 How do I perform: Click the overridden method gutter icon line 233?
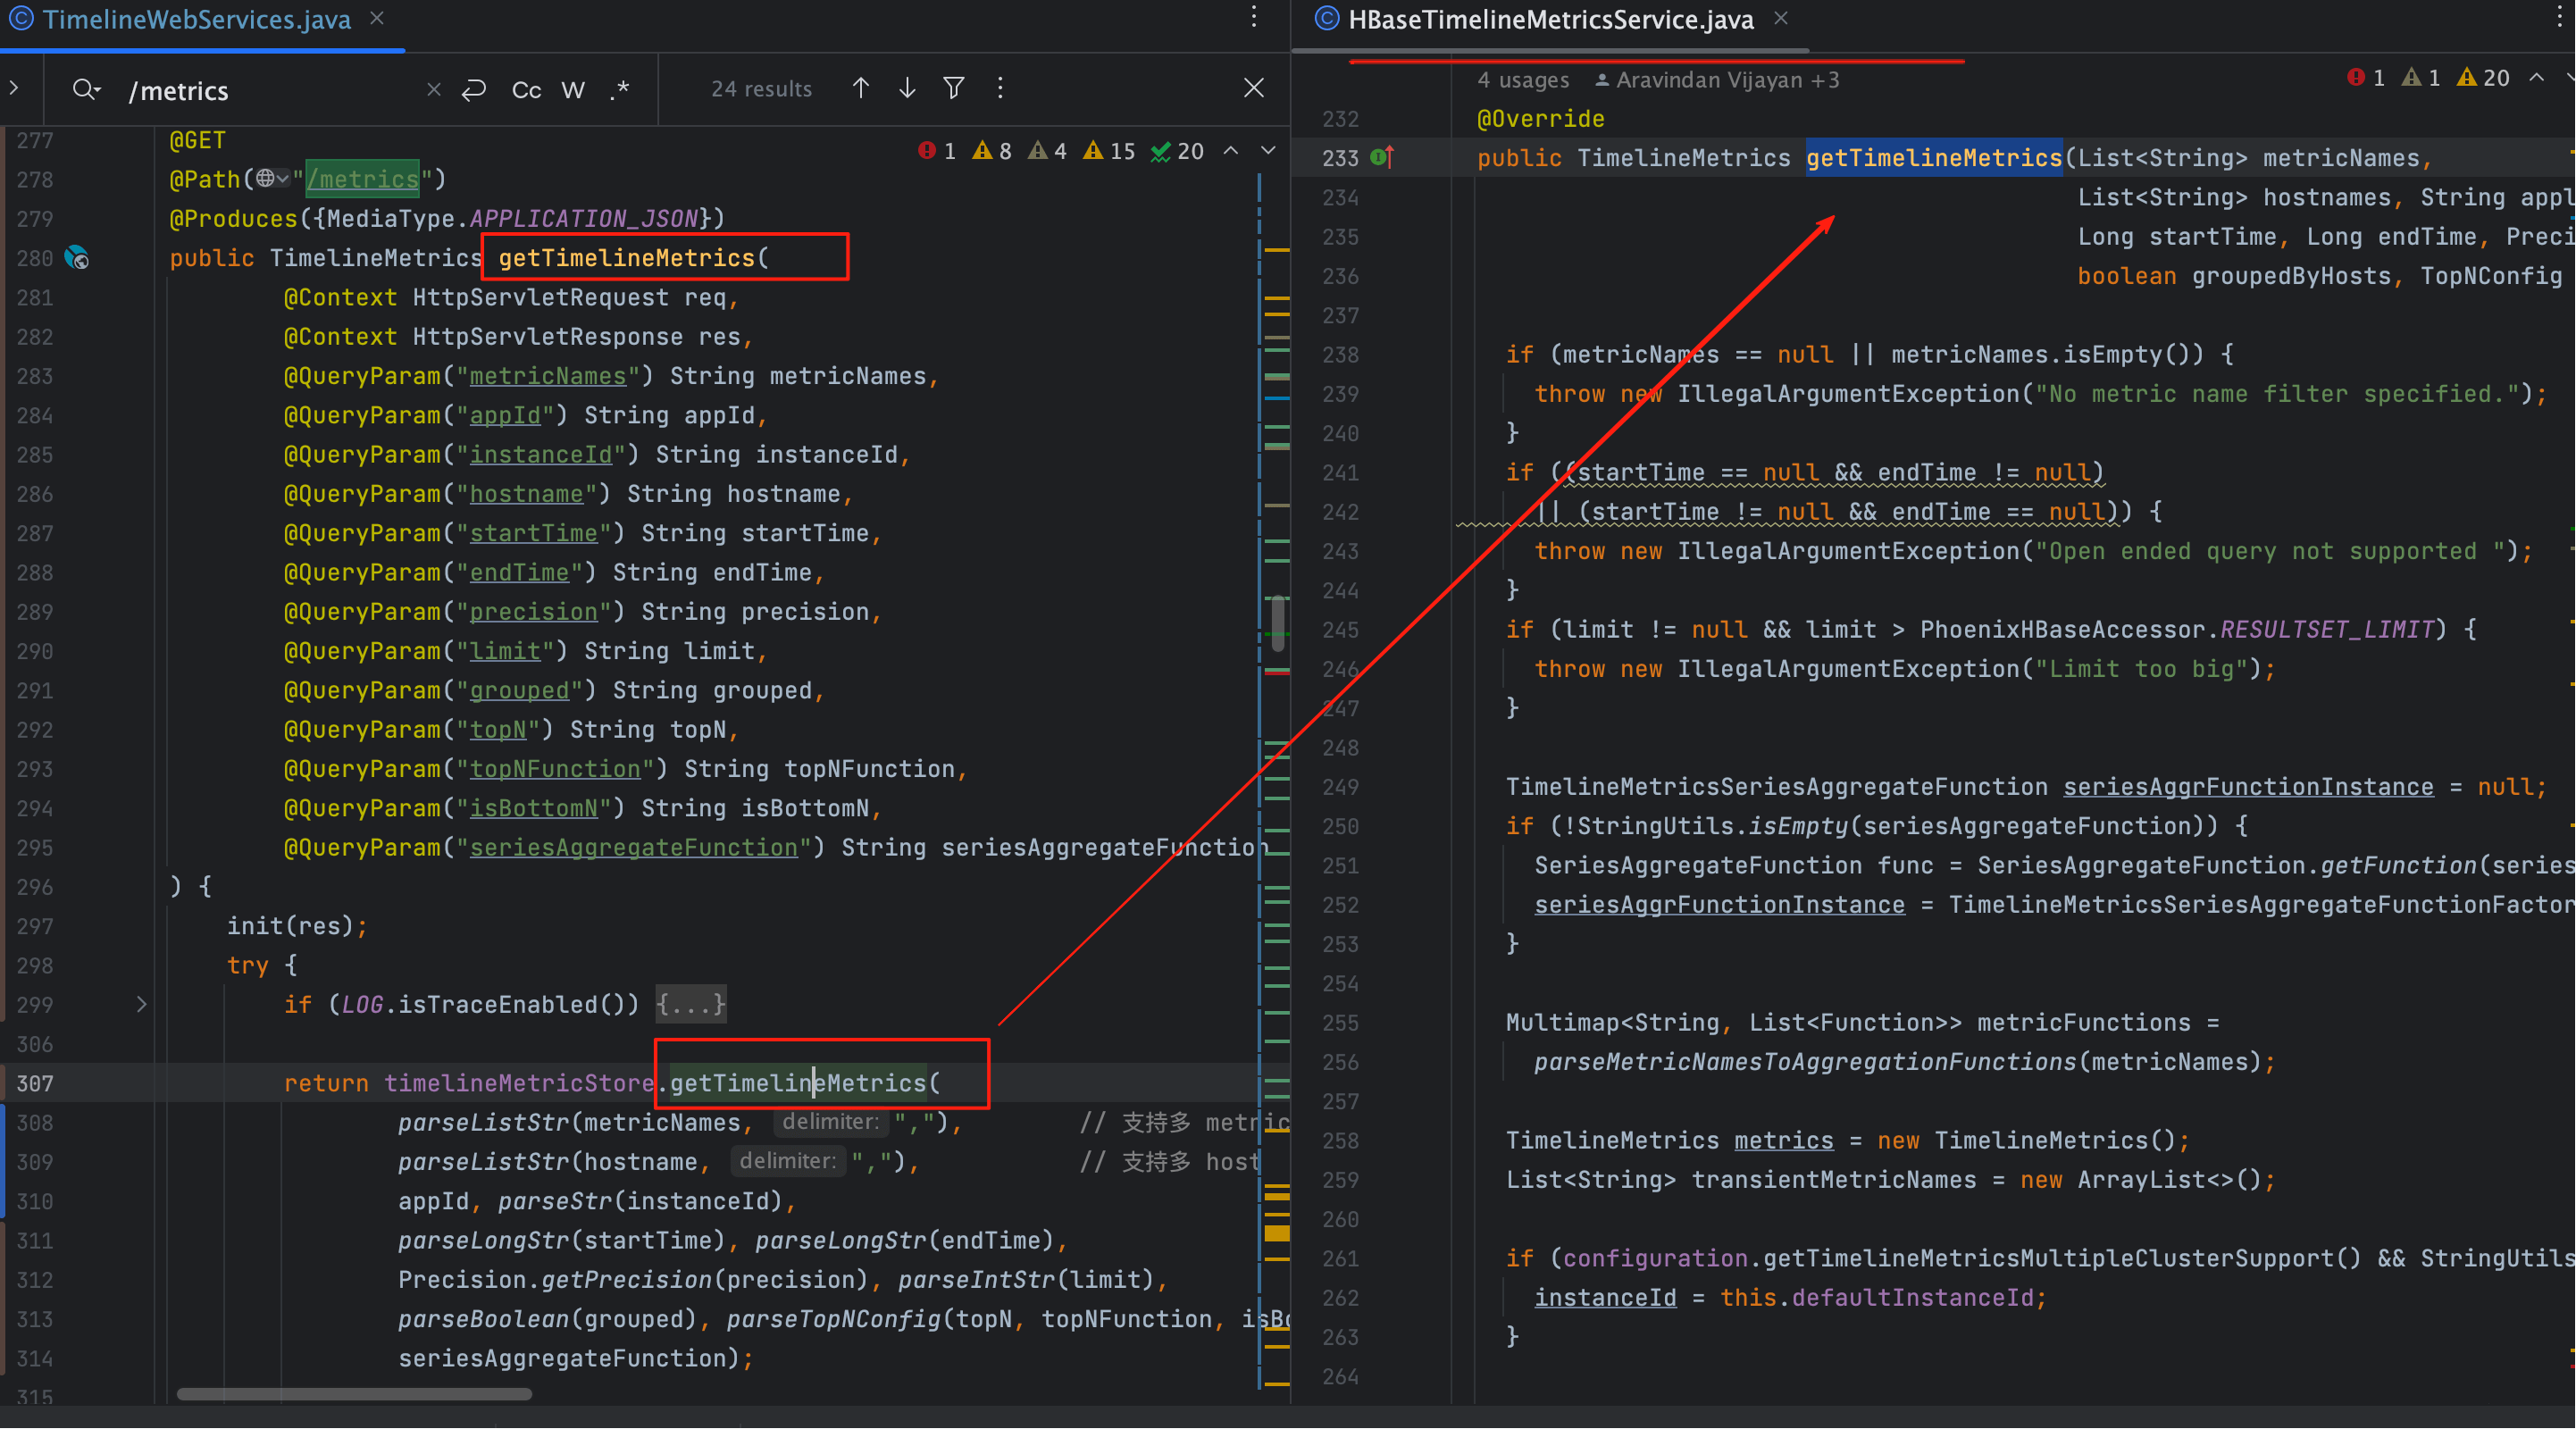(1383, 157)
